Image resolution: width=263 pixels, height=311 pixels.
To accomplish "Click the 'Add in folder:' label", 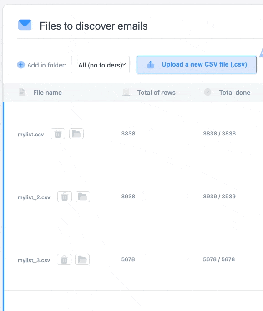I will pos(47,65).
